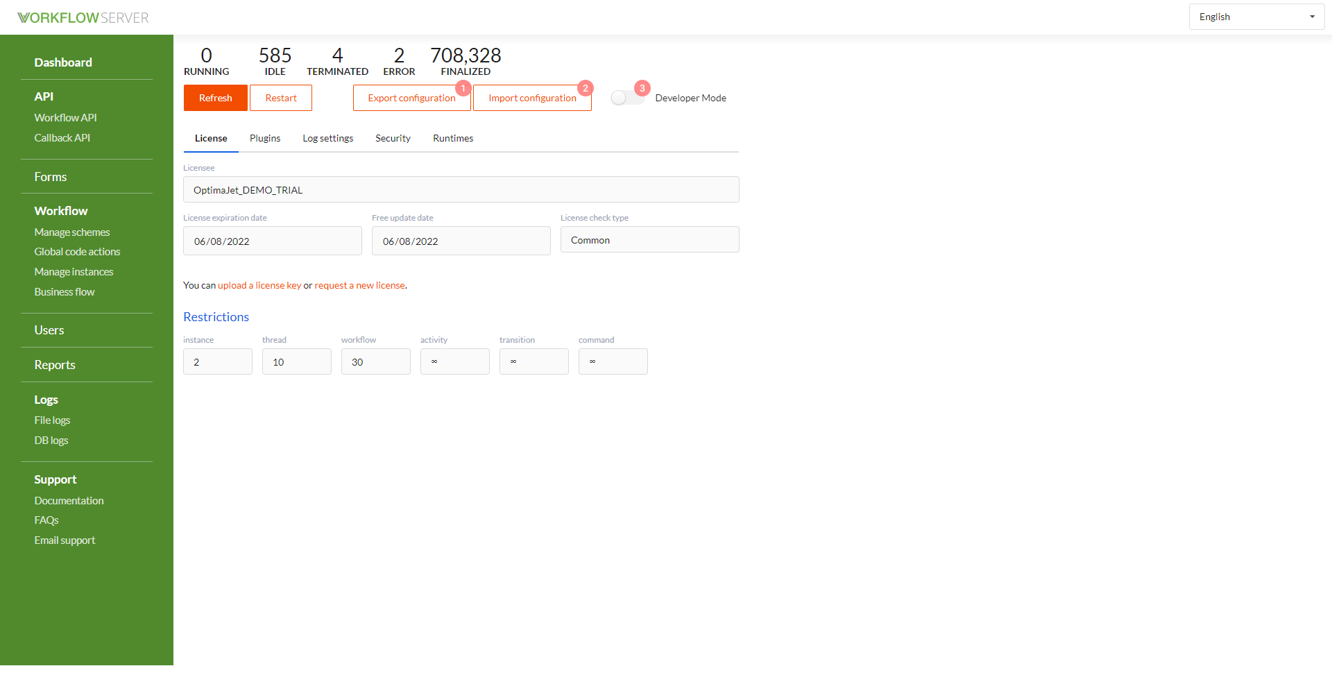
Task: Click License expiration date field
Action: point(273,241)
